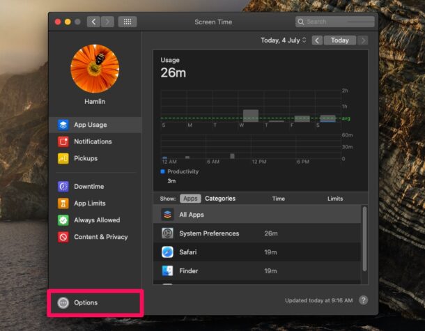
Task: Click the Options button at bottom left
Action: [x=85, y=302]
